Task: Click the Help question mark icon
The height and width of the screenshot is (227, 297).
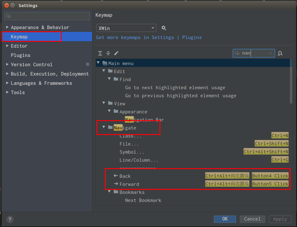Action: coord(10,219)
